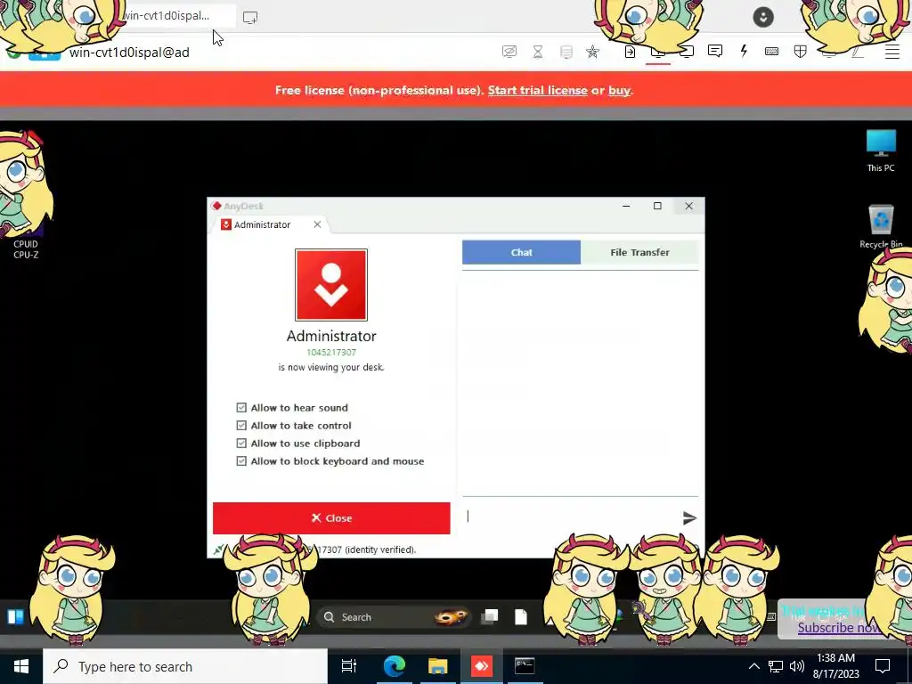Click the hourglass icon in session toolbar
This screenshot has width=912, height=684.
(x=538, y=53)
